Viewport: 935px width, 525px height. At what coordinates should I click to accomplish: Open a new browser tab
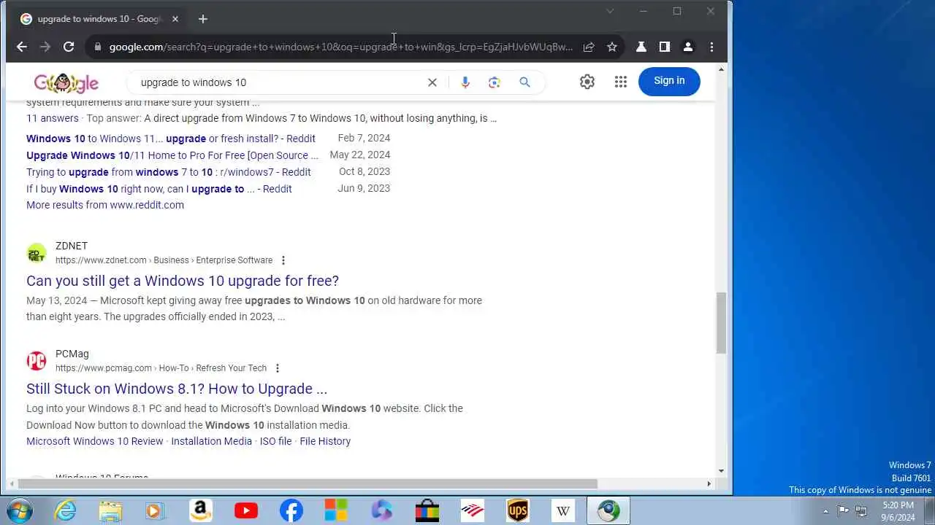(203, 19)
